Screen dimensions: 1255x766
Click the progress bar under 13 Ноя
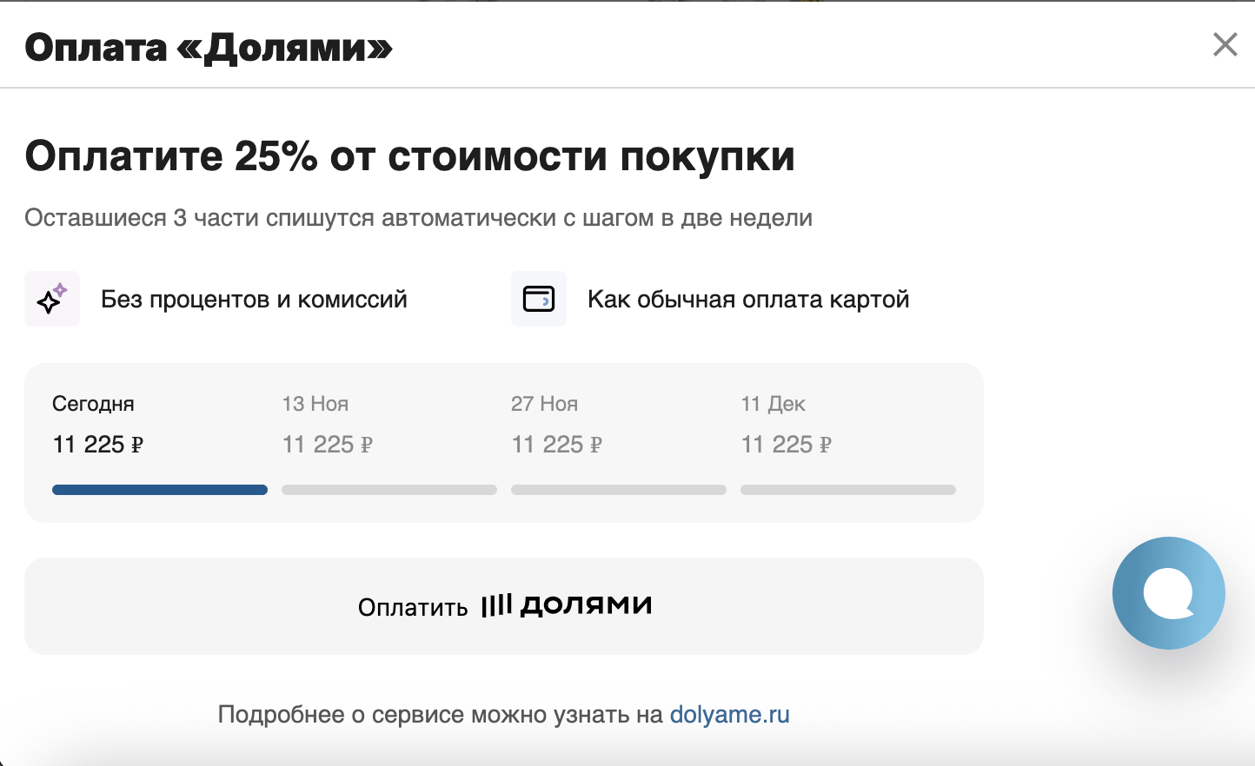[x=389, y=490]
